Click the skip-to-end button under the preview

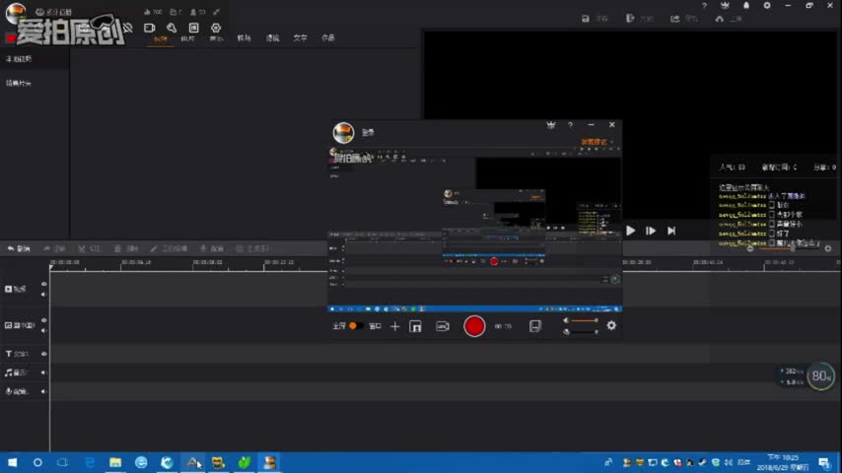671,231
